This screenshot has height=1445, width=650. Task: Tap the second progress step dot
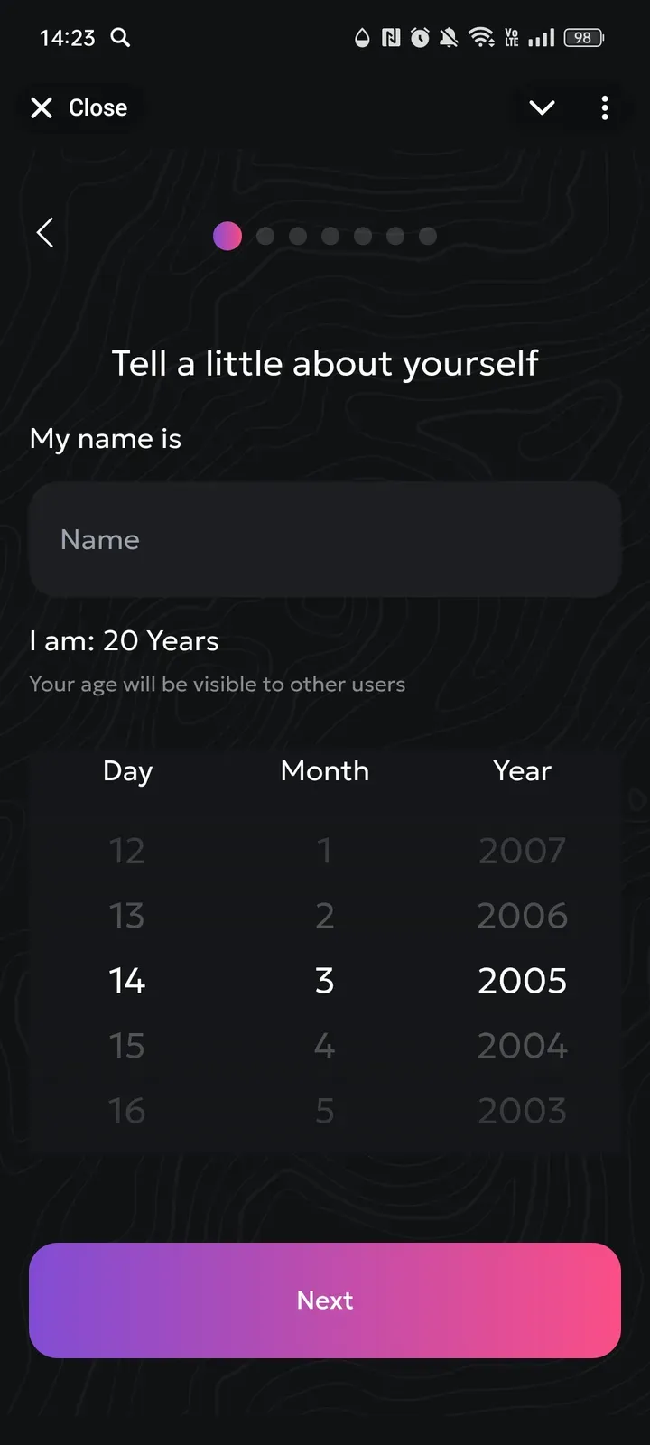(x=265, y=236)
